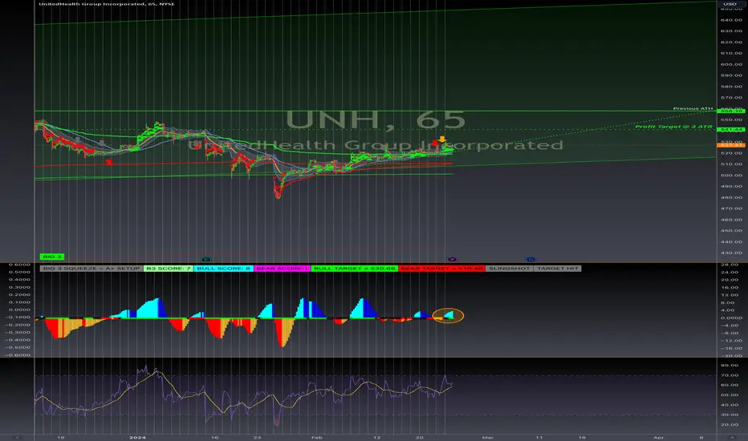Click the green BULL TARGET cell

click(x=355, y=269)
